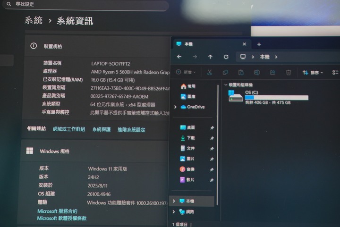Go to 系統 breadcrumb in Settings
This screenshot has height=227, width=340.
click(34, 20)
